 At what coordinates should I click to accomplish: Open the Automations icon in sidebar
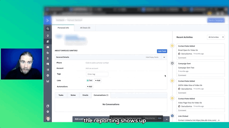[x=48, y=53]
